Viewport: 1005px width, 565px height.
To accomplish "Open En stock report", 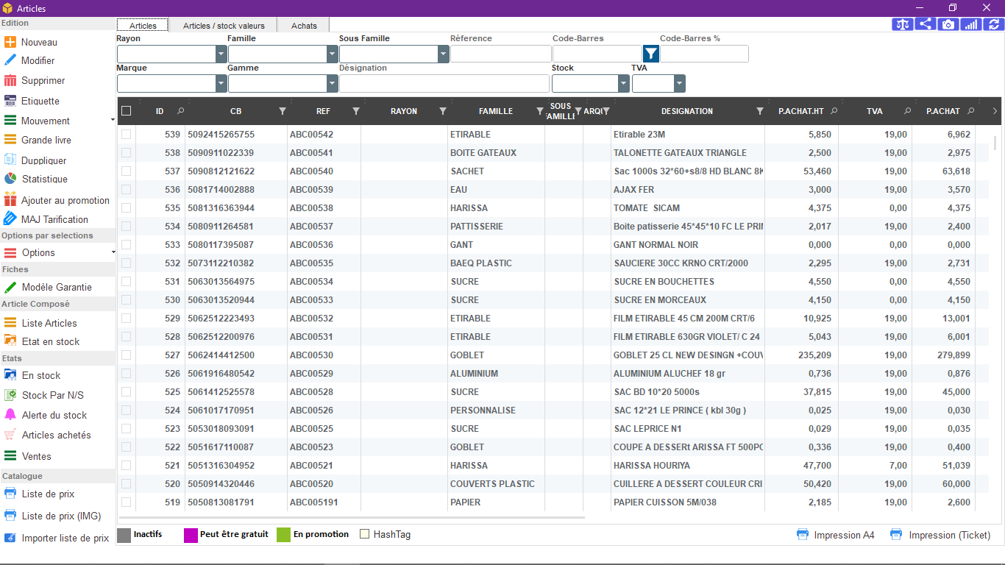I will point(32,375).
